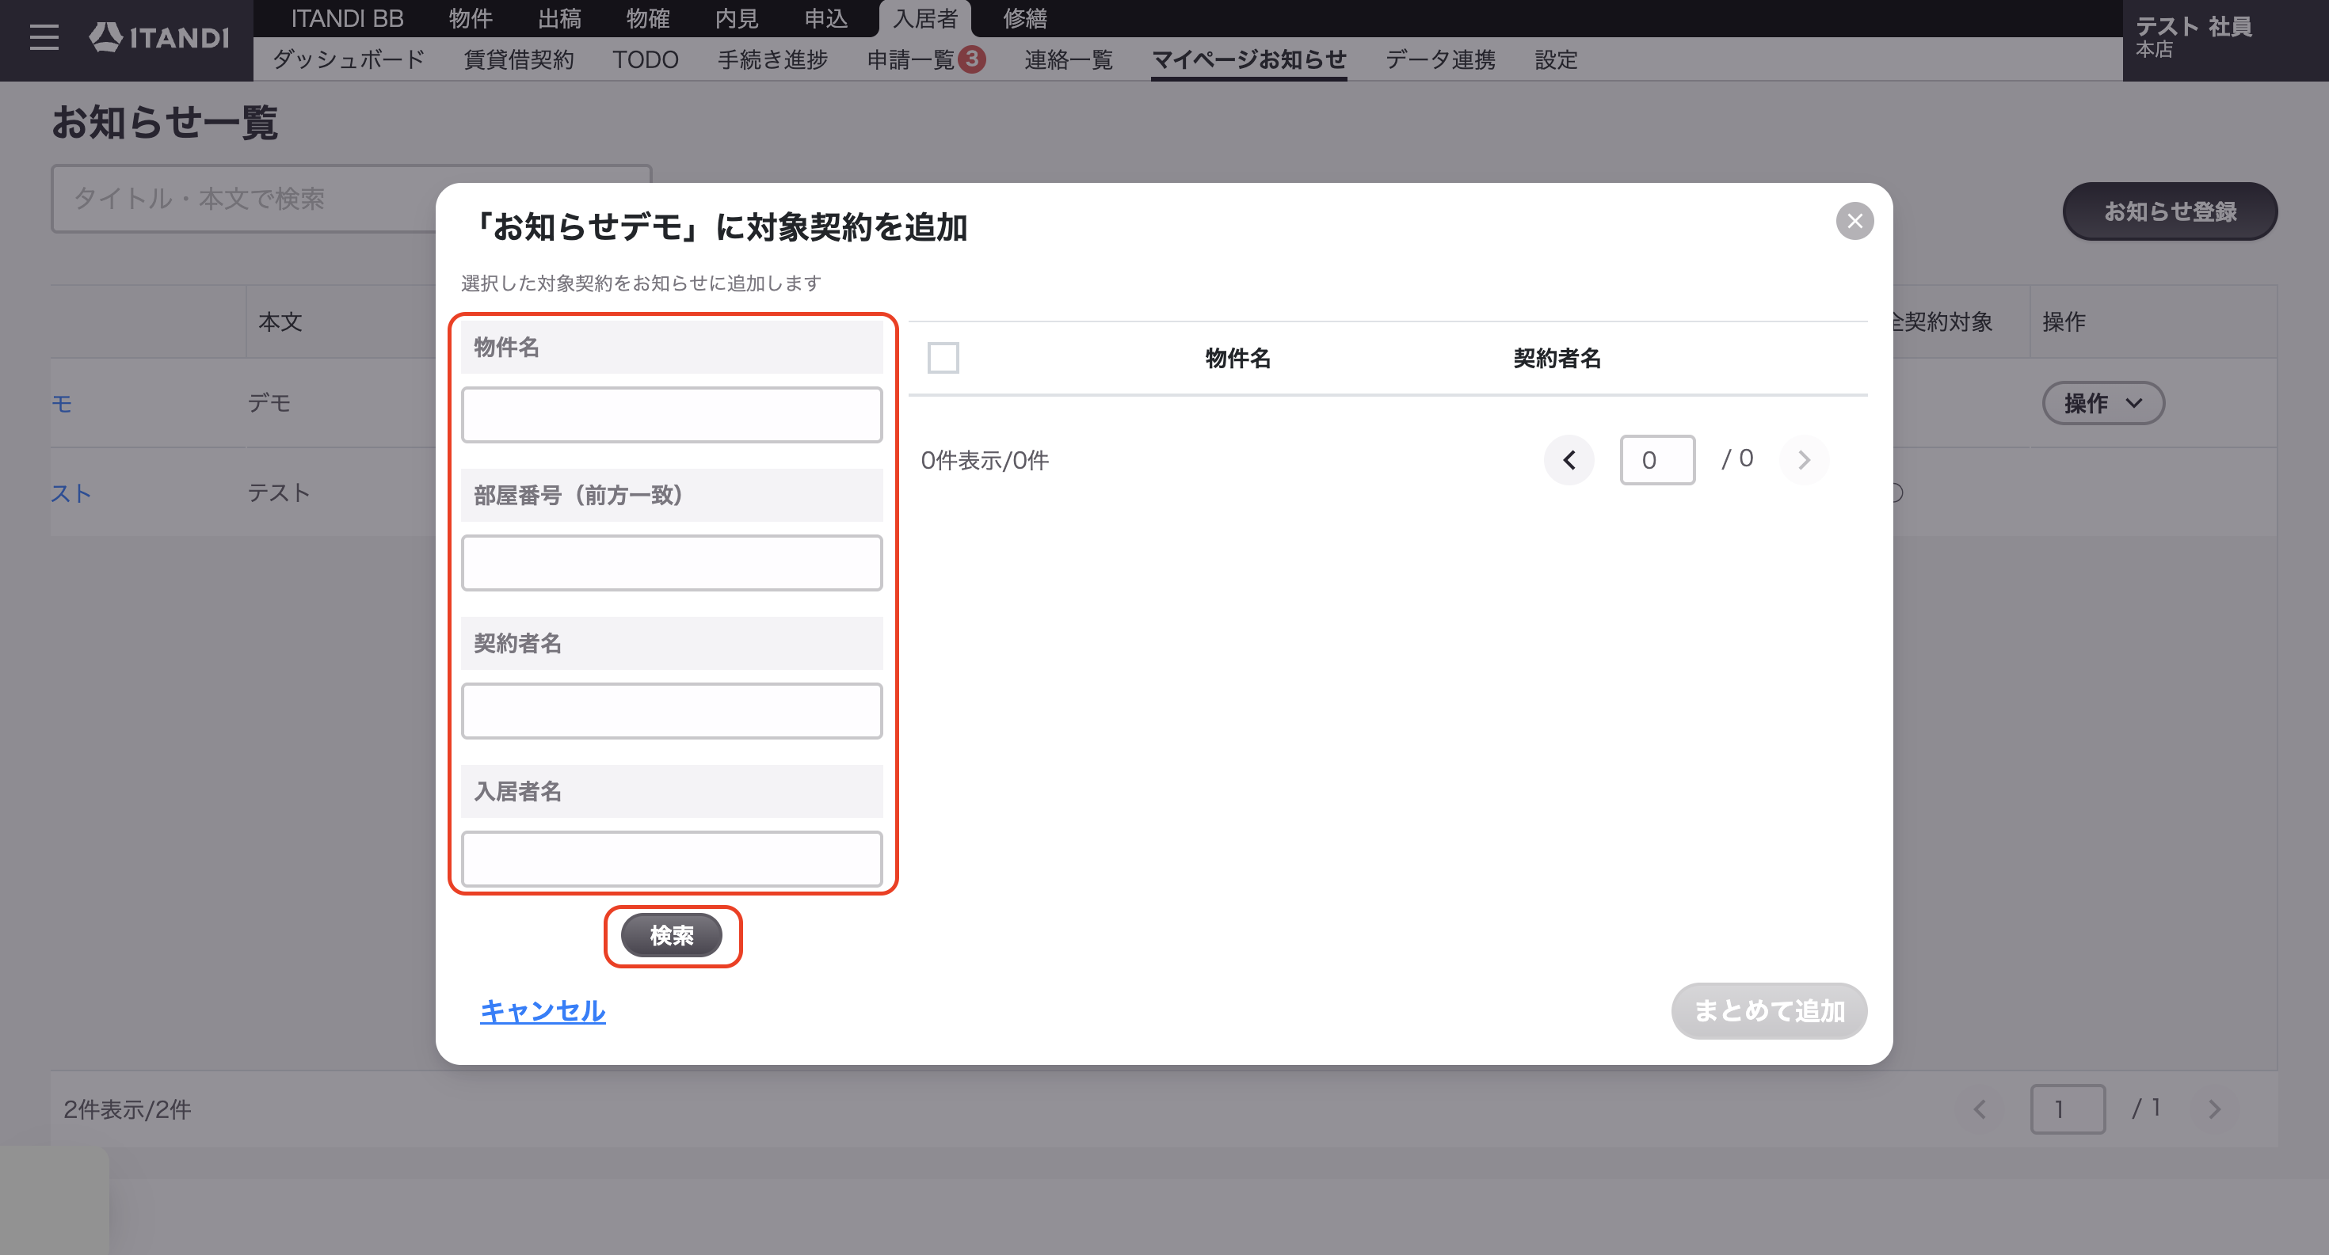Image resolution: width=2329 pixels, height=1255 pixels.
Task: Click 2件表示/2件 count text
Action: (x=127, y=1109)
